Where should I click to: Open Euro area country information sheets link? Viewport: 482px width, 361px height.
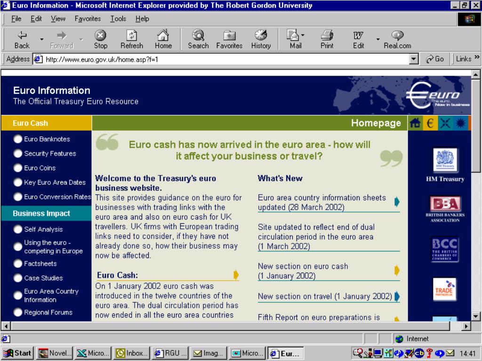coord(321,202)
